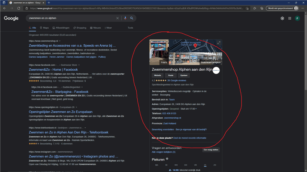This screenshot has height=172, width=307.
Task: Expand arrow beside Swimwear Store breadcrumb
Action: (x=79, y=65)
